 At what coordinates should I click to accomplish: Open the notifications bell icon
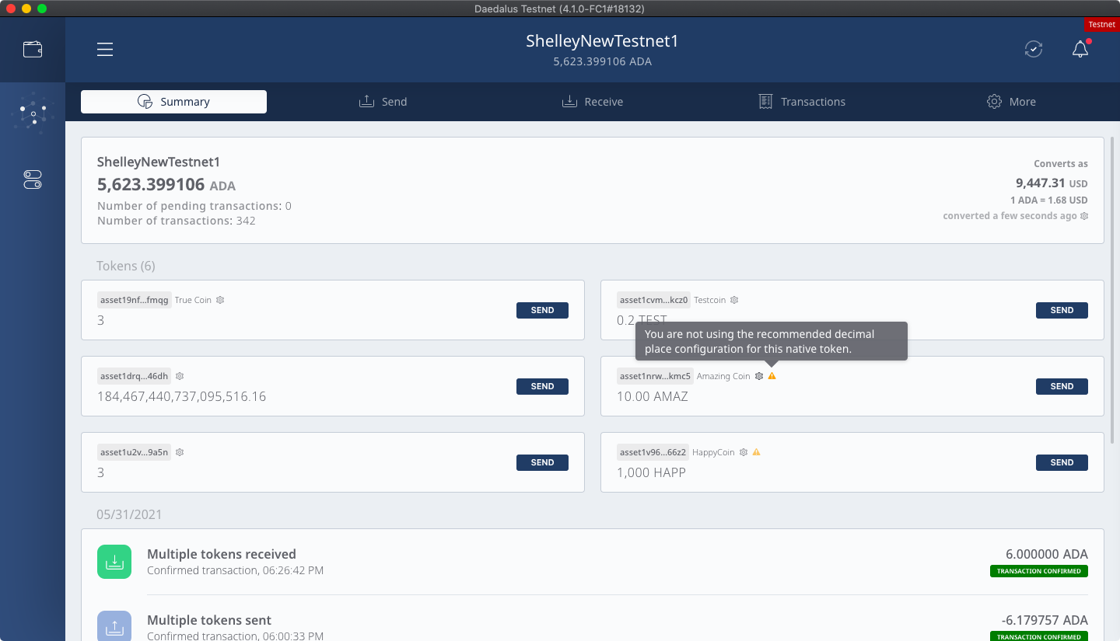coord(1080,50)
